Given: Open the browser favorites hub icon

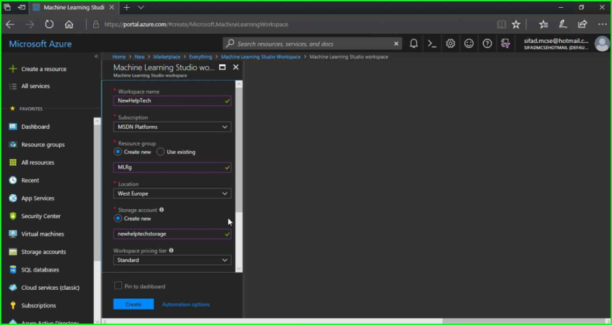Looking at the screenshot, I should coord(543,24).
